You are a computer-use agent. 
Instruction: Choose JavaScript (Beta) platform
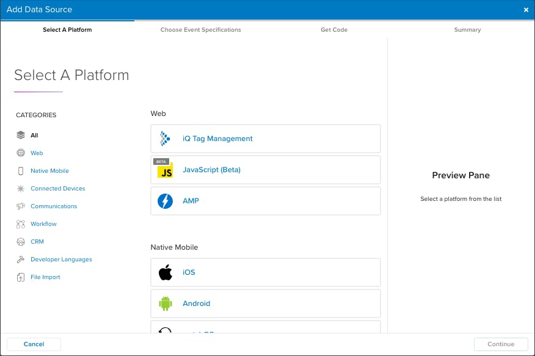[x=266, y=170]
